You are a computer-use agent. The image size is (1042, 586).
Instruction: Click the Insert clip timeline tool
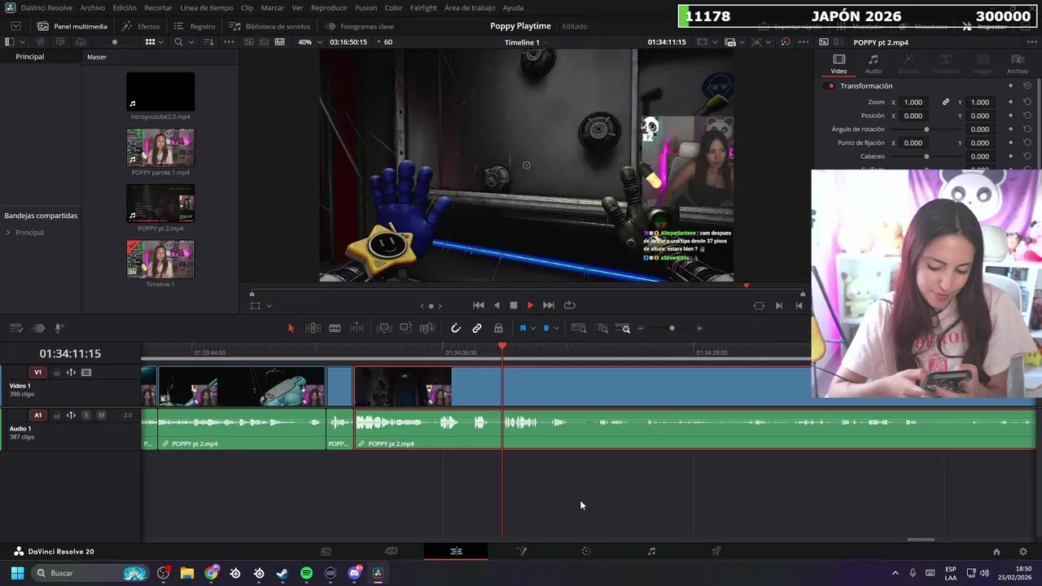coord(383,328)
